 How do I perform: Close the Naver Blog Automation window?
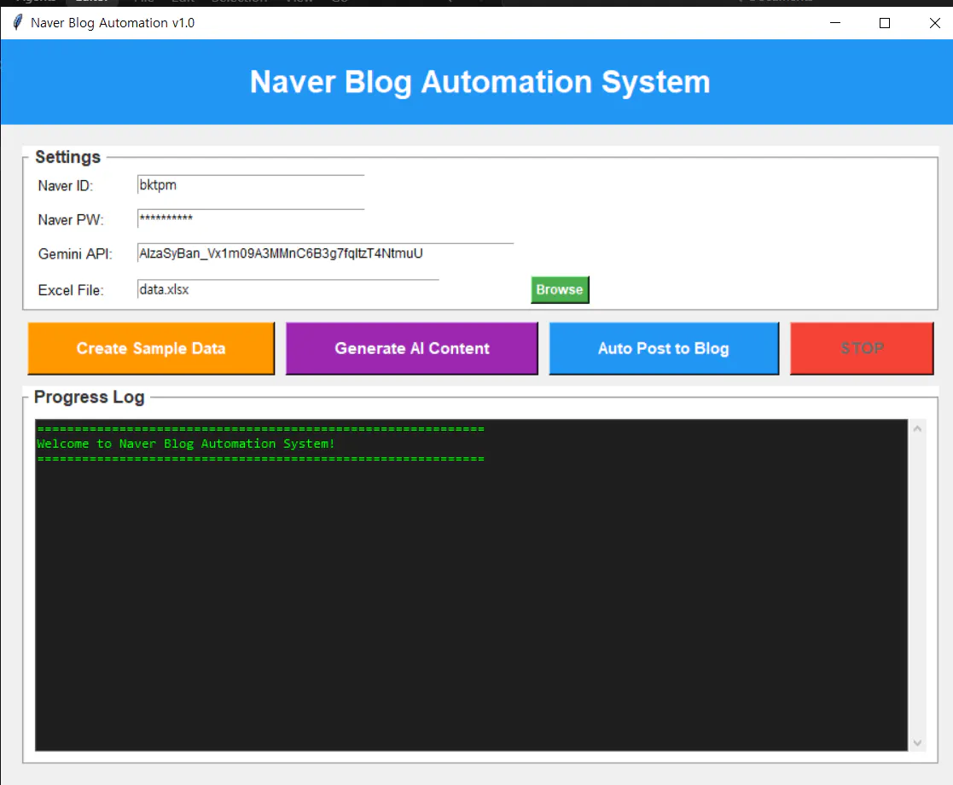point(935,22)
